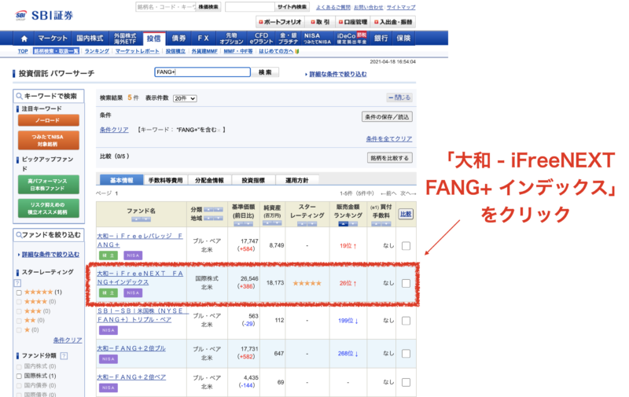Check the 国際株式 (1) category filter

tap(19, 376)
